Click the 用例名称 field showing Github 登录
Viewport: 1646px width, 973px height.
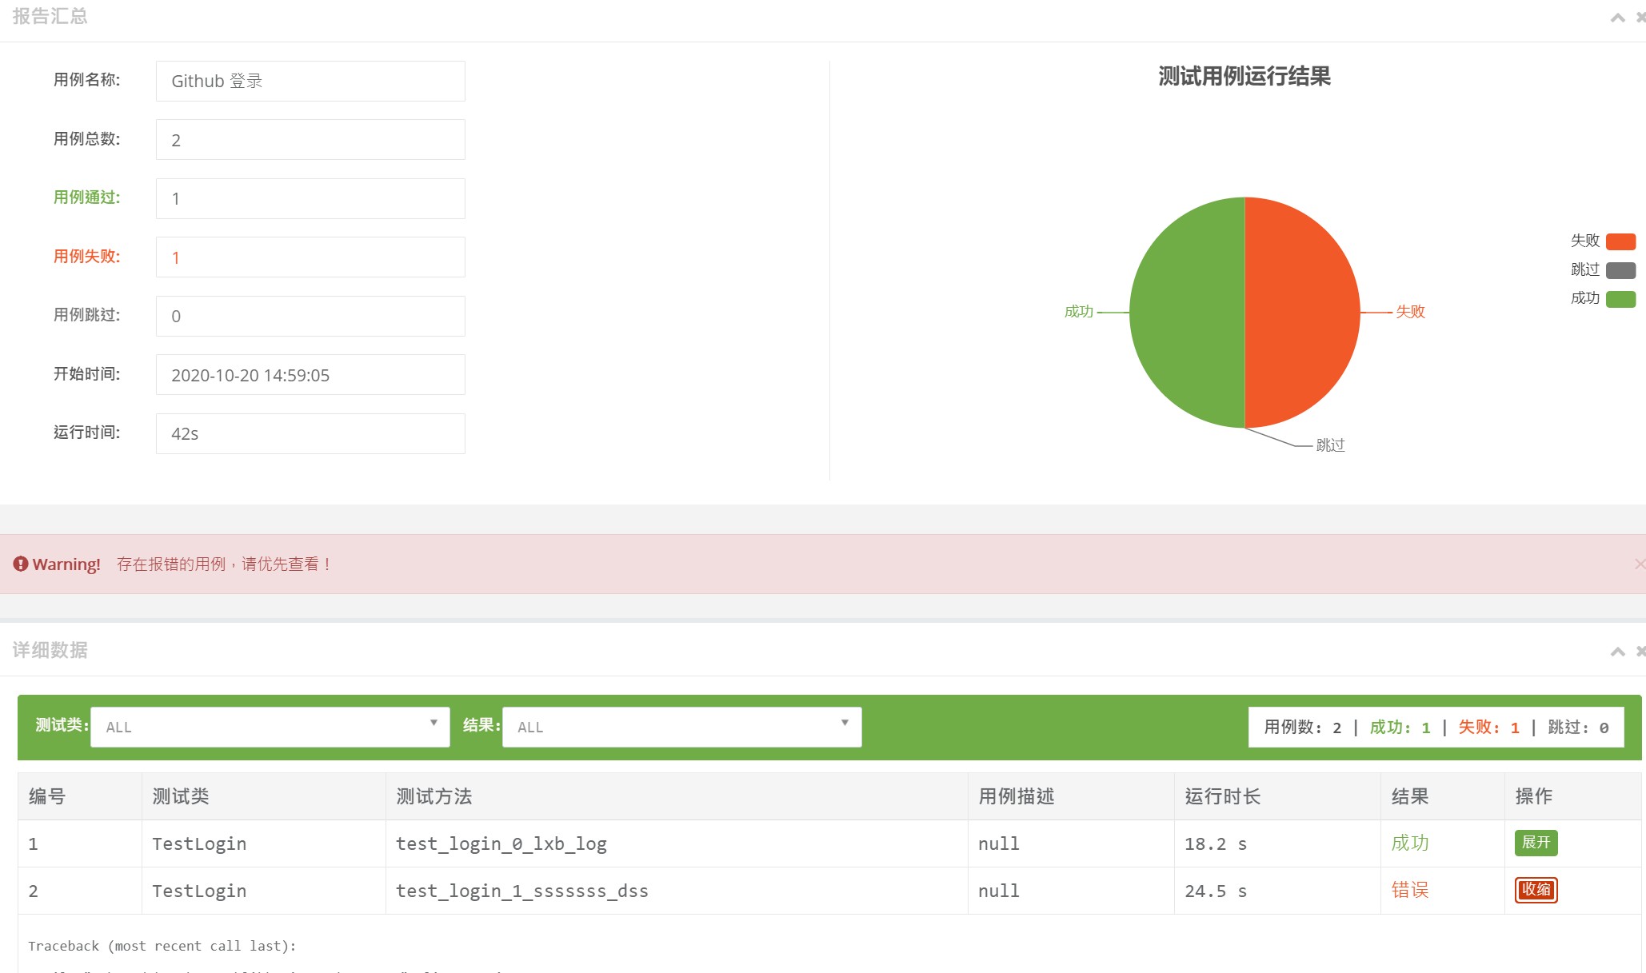point(310,81)
